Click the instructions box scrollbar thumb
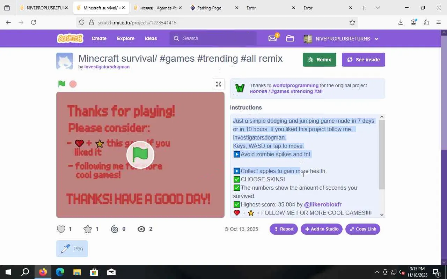This screenshot has height=279, width=447. pos(382,155)
